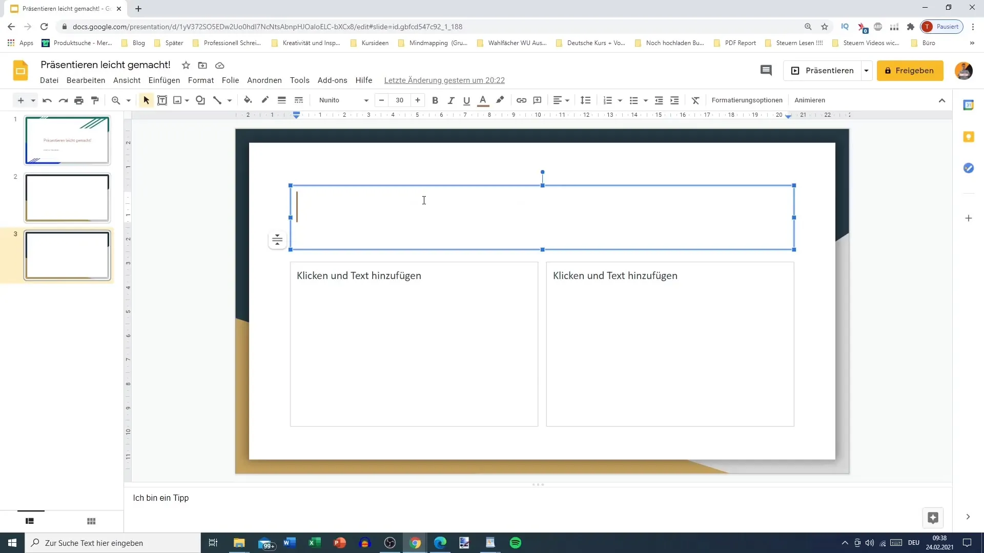Viewport: 984px width, 553px height.
Task: Expand the line tool dropdown arrow
Action: (230, 101)
